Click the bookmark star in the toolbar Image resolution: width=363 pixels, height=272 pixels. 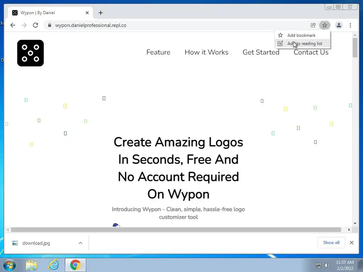[325, 25]
